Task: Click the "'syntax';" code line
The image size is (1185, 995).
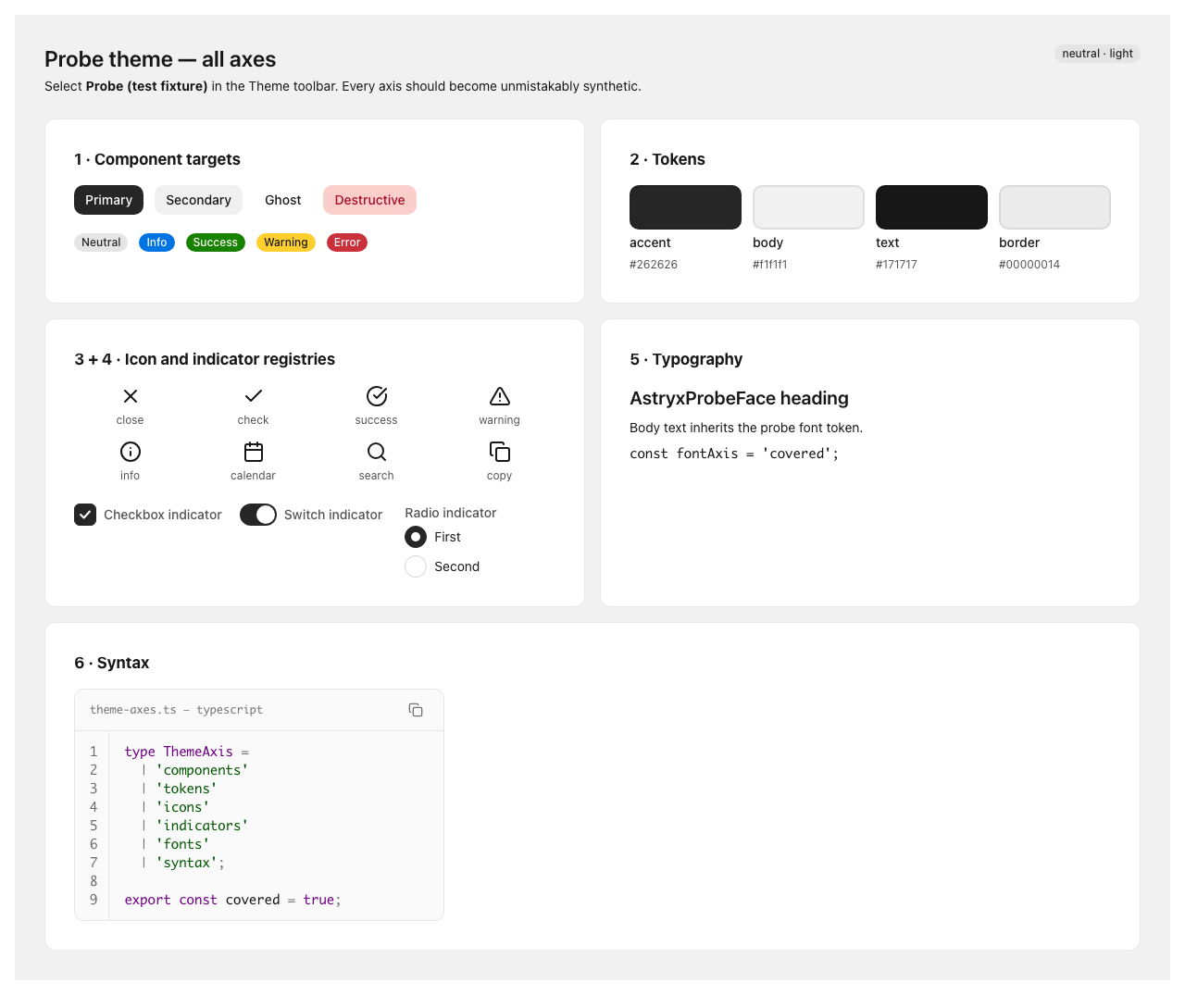Action: click(182, 863)
